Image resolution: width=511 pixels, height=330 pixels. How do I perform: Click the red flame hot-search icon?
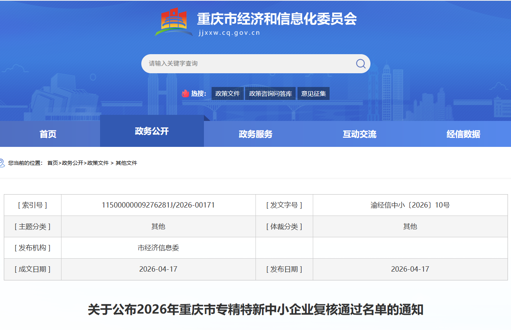tap(186, 93)
